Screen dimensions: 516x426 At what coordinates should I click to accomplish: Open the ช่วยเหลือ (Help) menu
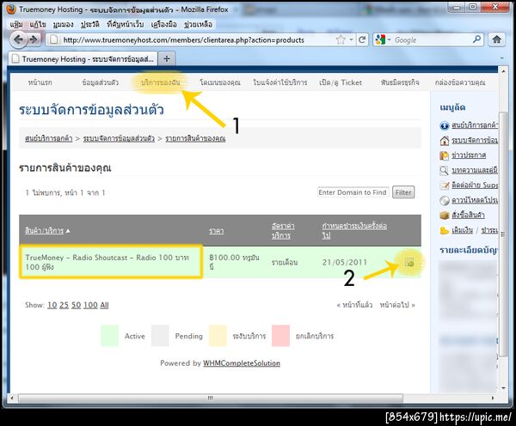[198, 24]
